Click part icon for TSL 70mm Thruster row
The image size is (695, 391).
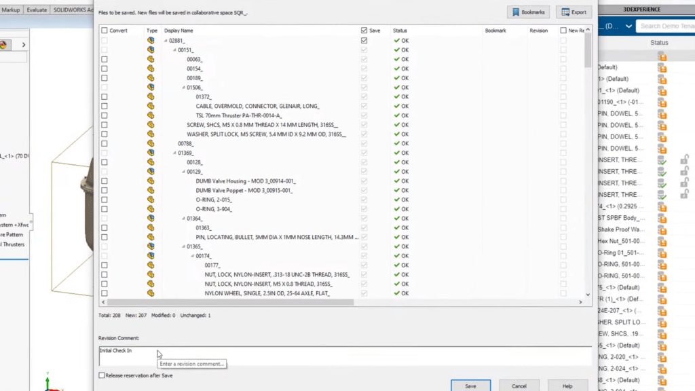tap(151, 115)
